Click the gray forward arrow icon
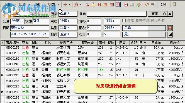Viewport: 185px width, 103px height. [153, 4]
